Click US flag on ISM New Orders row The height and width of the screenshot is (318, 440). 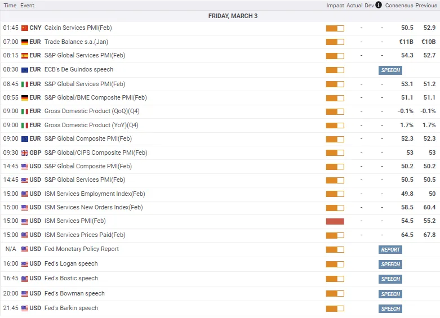click(25, 208)
